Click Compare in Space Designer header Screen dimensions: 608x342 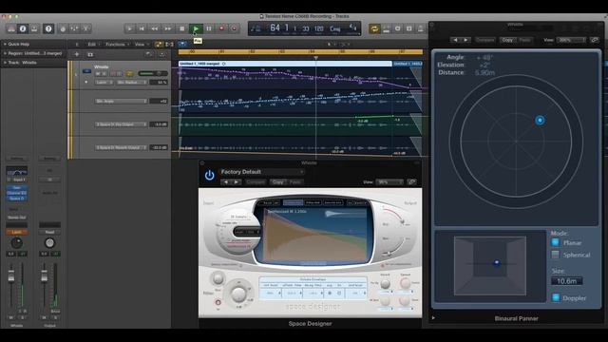(256, 181)
